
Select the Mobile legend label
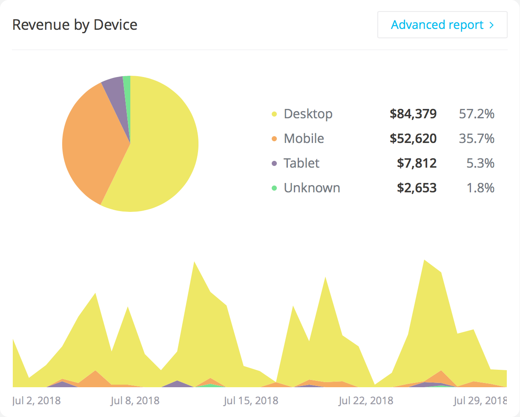pyautogui.click(x=304, y=139)
